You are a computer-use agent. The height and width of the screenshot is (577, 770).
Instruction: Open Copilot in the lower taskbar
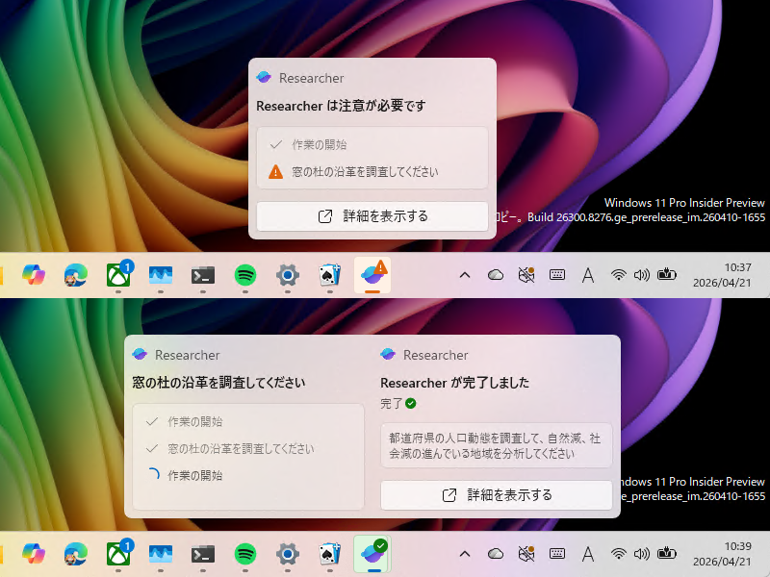[x=34, y=554]
